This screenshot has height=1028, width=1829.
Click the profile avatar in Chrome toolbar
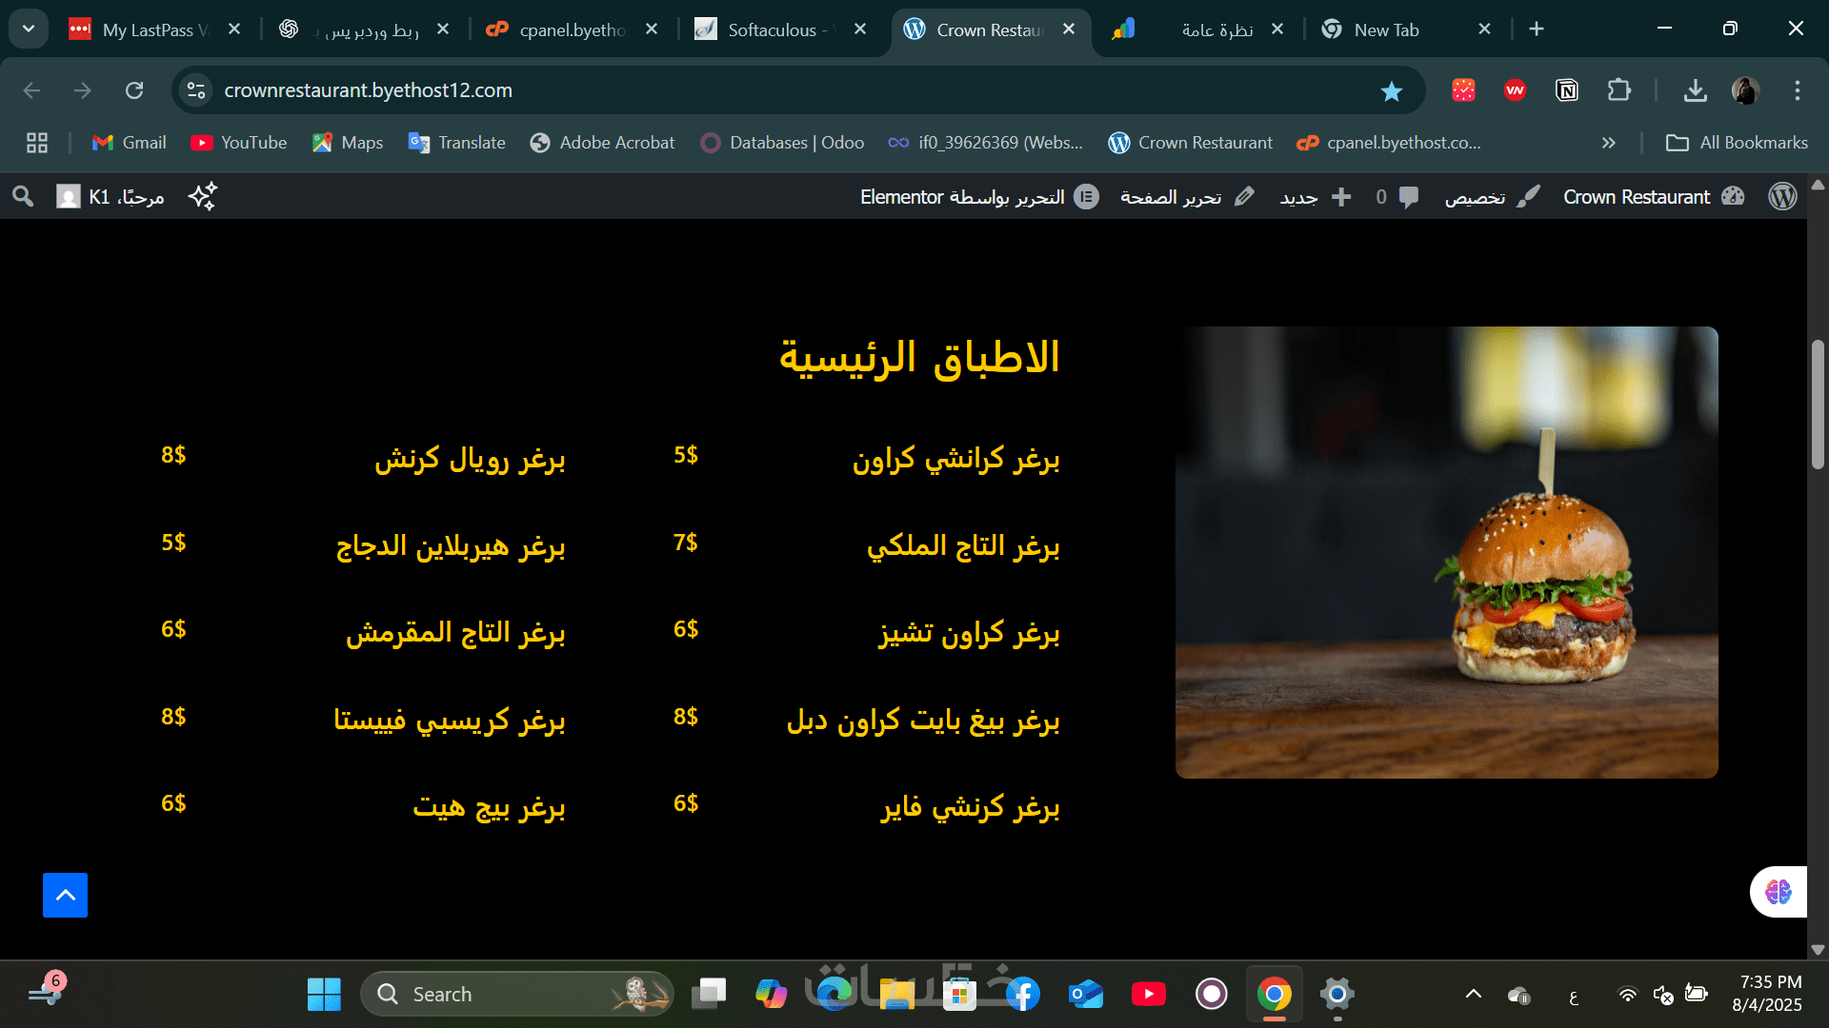pos(1746,90)
